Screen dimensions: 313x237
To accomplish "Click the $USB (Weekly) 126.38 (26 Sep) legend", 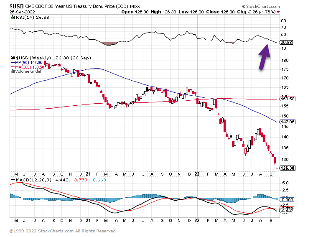I will [x=53, y=58].
